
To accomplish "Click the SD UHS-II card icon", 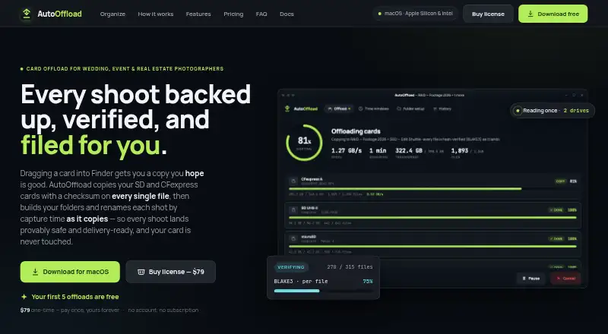I will point(293,210).
